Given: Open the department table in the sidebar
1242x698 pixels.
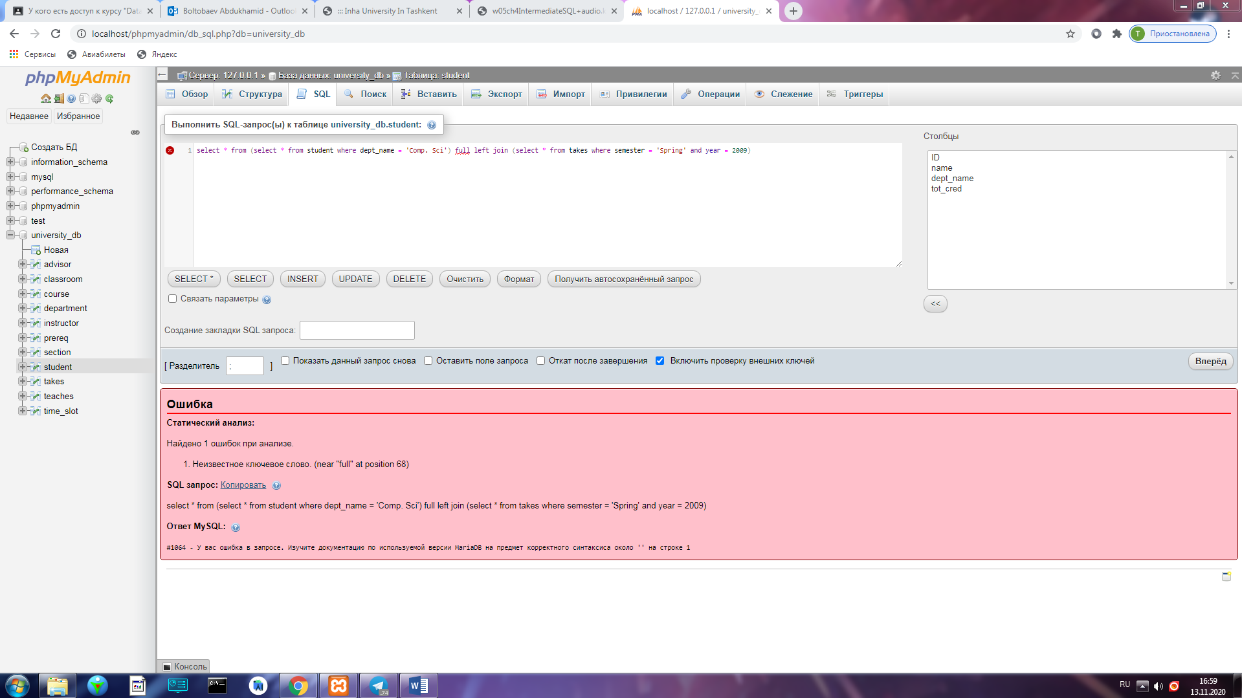Looking at the screenshot, I should click(x=65, y=308).
